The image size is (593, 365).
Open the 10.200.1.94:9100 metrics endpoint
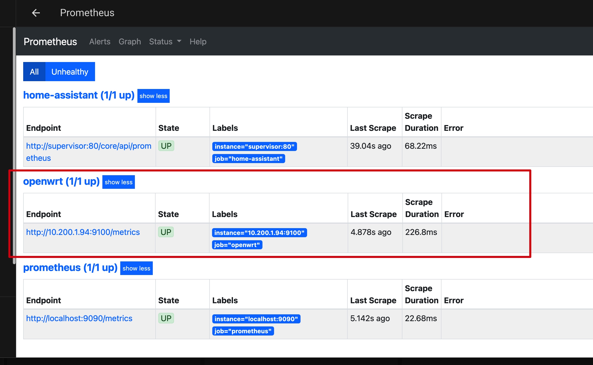tap(83, 232)
